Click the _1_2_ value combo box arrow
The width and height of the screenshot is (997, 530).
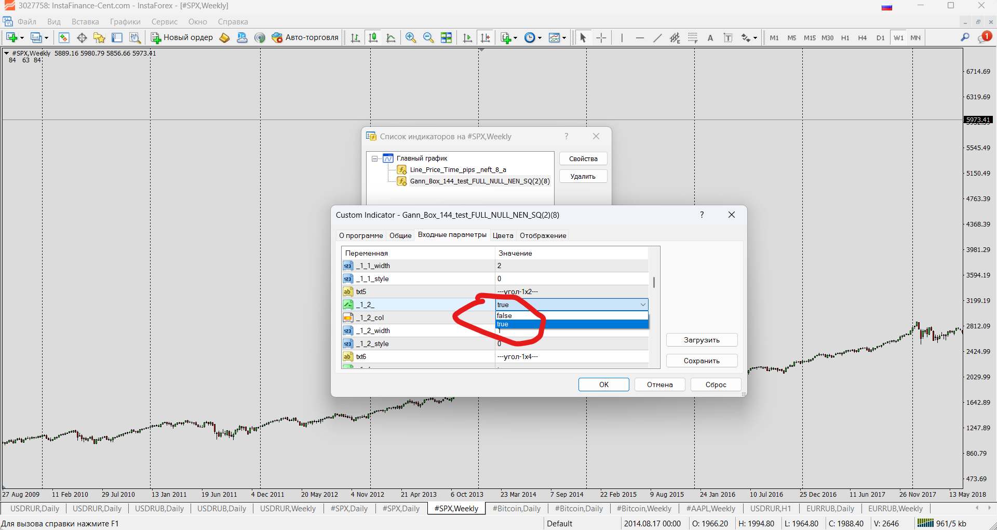pos(643,304)
